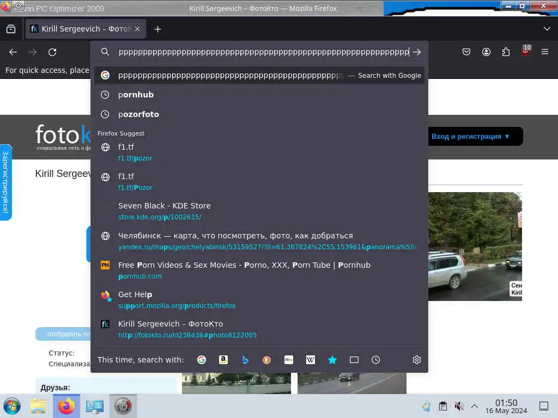
Task: Open the Get Help Mozilla support suggestion
Action: click(259, 300)
